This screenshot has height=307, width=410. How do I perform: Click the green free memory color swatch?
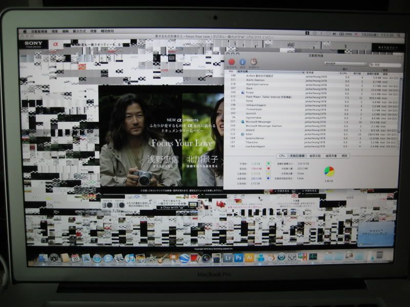pyautogui.click(x=268, y=163)
